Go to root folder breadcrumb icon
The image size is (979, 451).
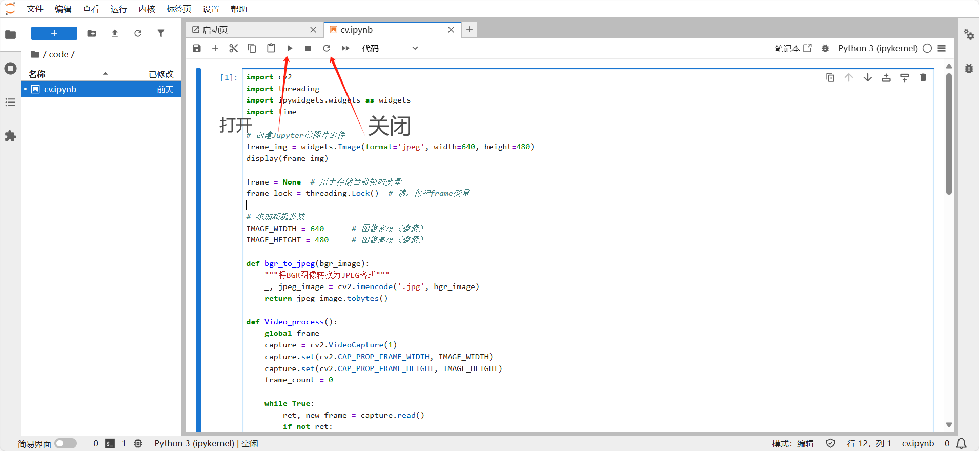35,54
